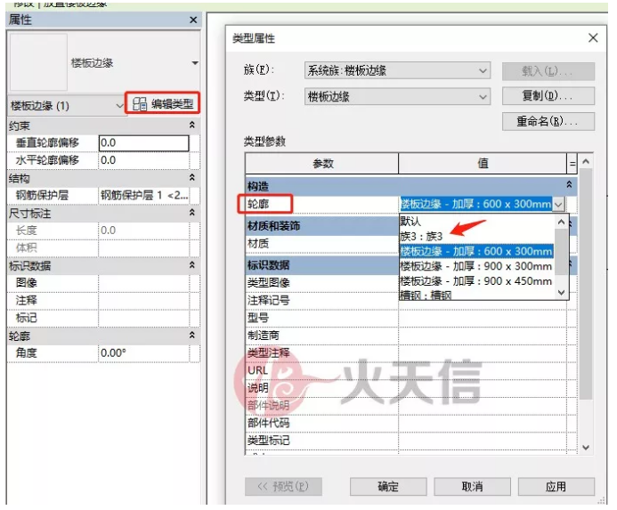Click the 制造商 value cell

[483, 336]
